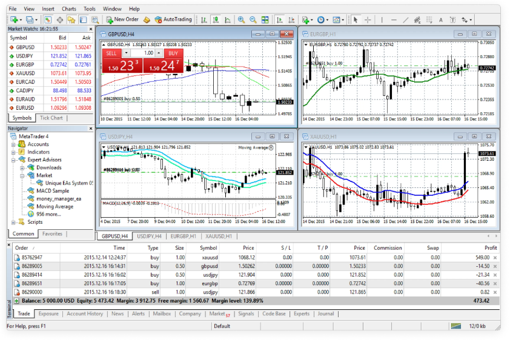510x342 pixels.
Task: Draw a vertical line tool
Action: [382, 20]
